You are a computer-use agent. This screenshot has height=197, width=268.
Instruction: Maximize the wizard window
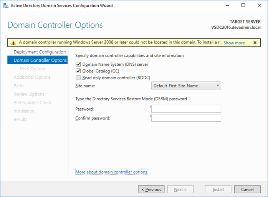243,5
